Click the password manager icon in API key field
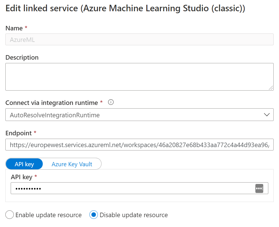 click(259, 188)
